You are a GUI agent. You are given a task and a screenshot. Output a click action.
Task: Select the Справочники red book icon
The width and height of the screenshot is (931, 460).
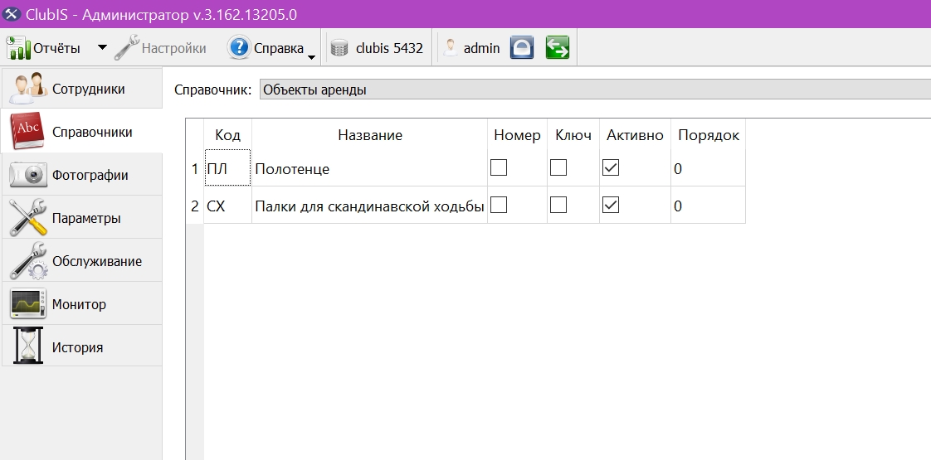27,131
